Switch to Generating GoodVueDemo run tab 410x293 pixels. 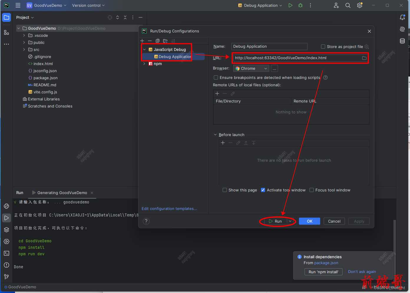point(62,193)
